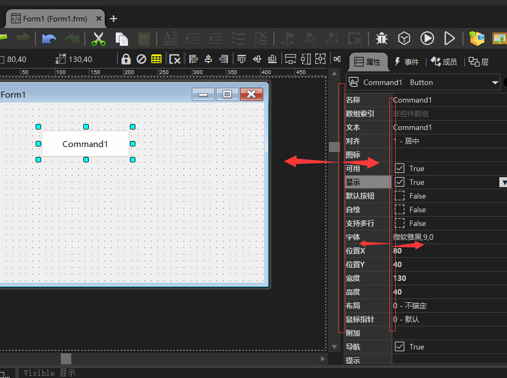Enable the 默认按钮 checkbox
This screenshot has height=378, width=507.
point(400,196)
